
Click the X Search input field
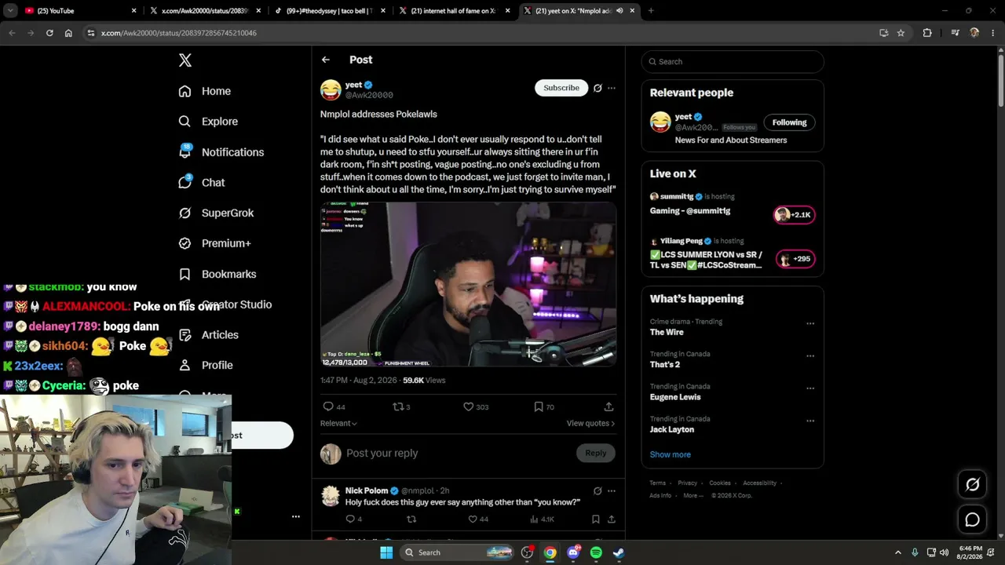pos(733,62)
